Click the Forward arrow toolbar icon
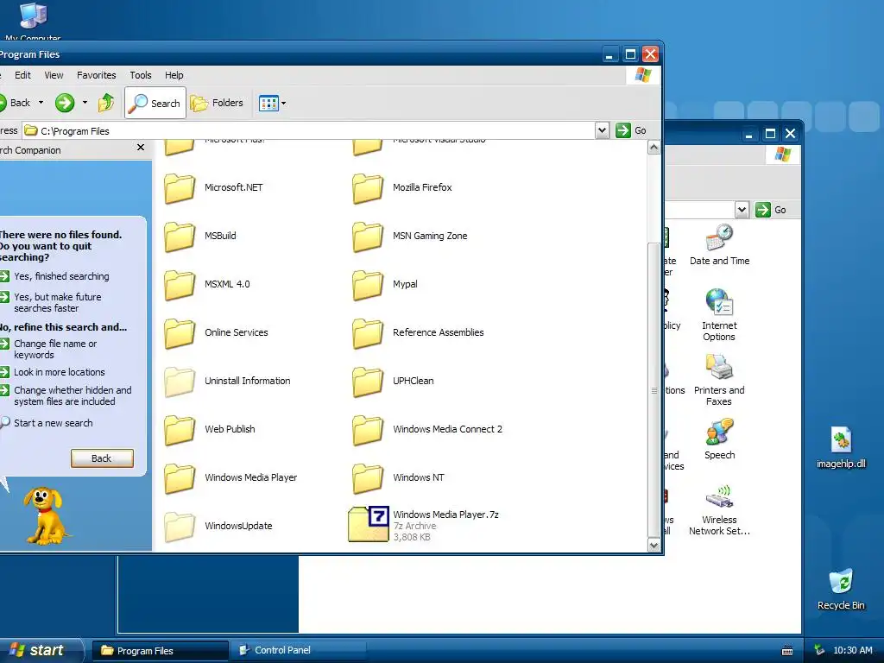The image size is (884, 663). click(65, 103)
